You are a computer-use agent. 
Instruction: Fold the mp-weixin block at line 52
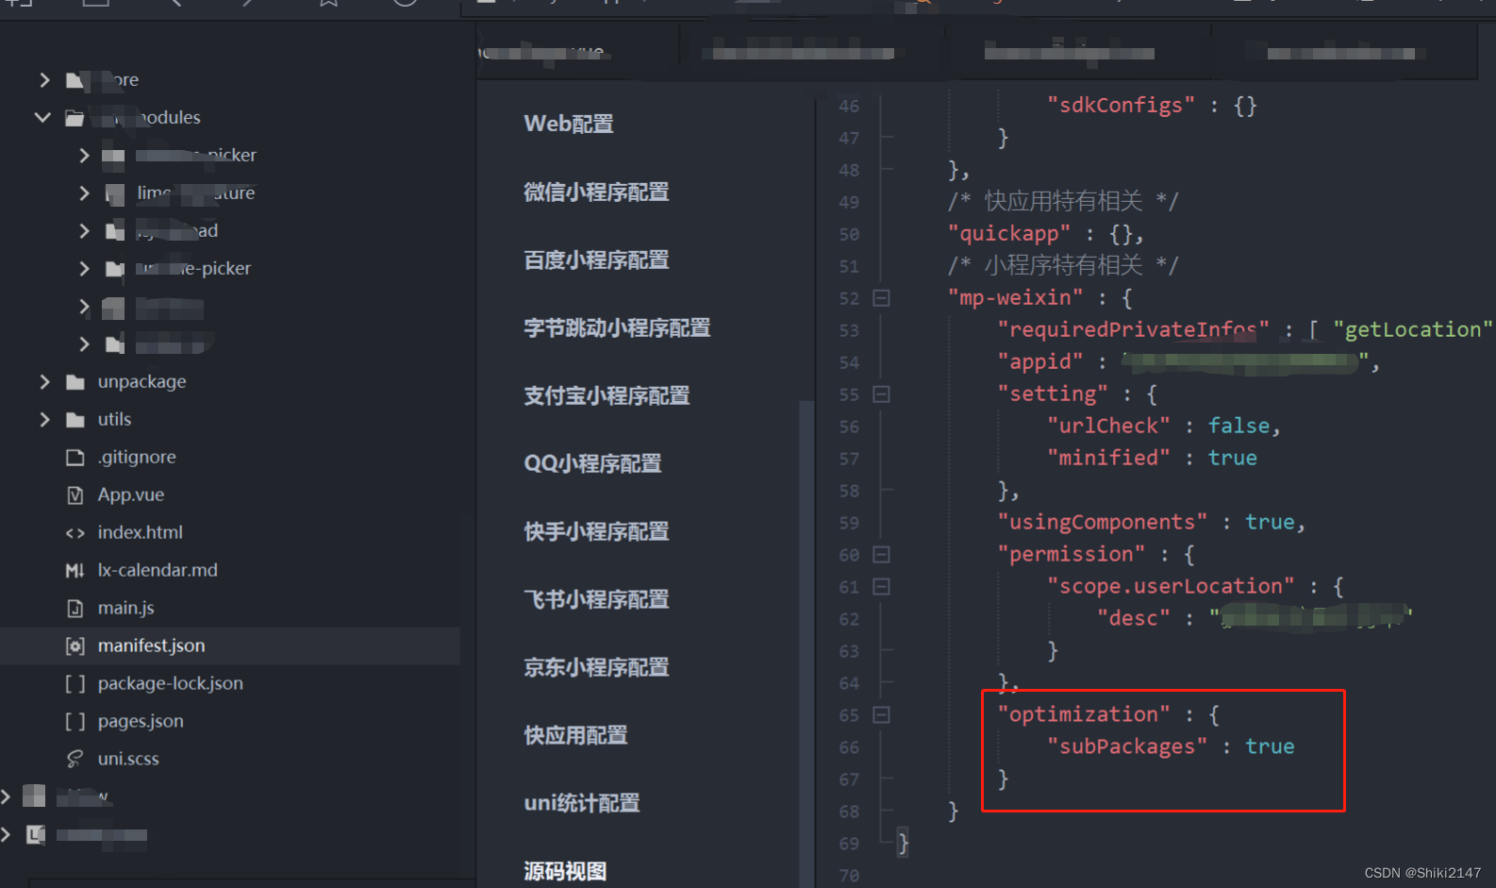[881, 298]
